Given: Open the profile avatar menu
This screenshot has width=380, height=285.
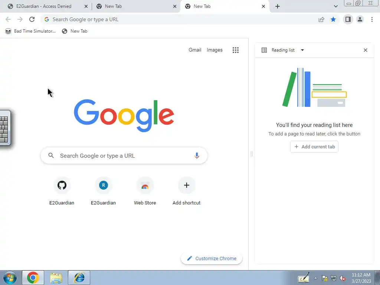Looking at the screenshot, I should [360, 19].
